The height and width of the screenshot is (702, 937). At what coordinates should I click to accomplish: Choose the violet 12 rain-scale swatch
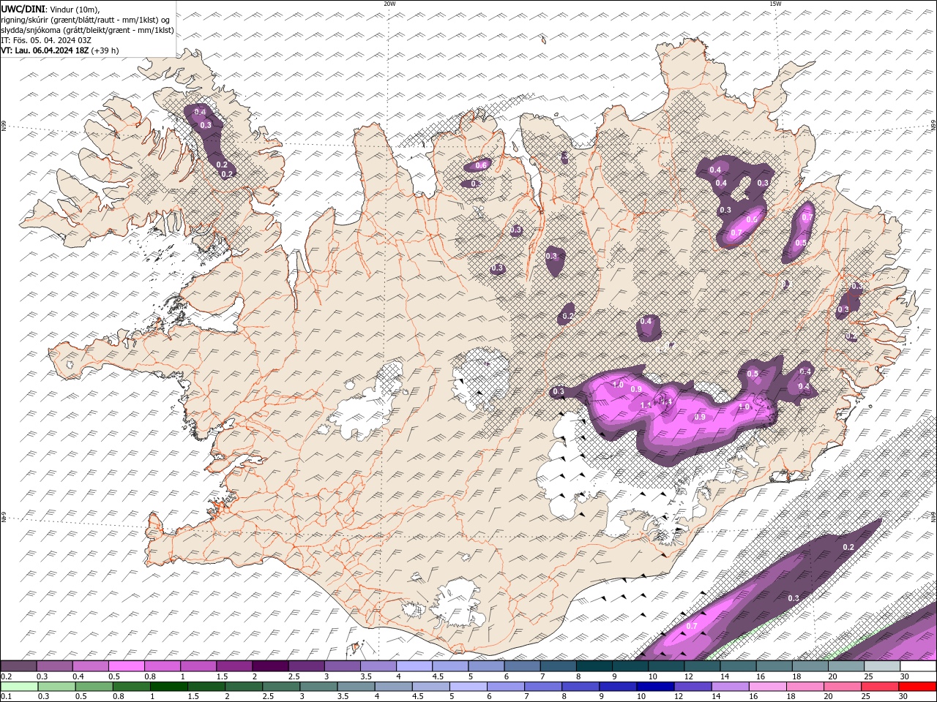[x=693, y=687]
